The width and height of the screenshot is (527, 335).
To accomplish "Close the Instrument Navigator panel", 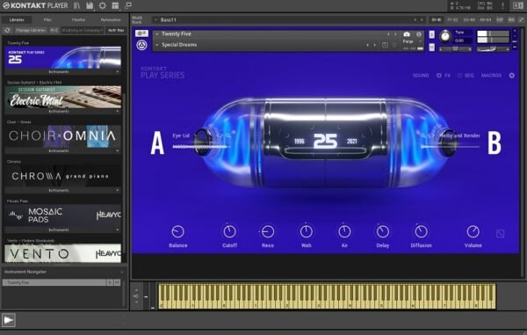I will point(122,272).
